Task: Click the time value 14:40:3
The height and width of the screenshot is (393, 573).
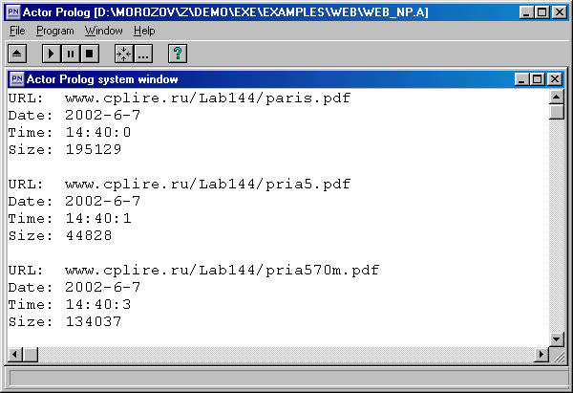Action: tap(98, 304)
